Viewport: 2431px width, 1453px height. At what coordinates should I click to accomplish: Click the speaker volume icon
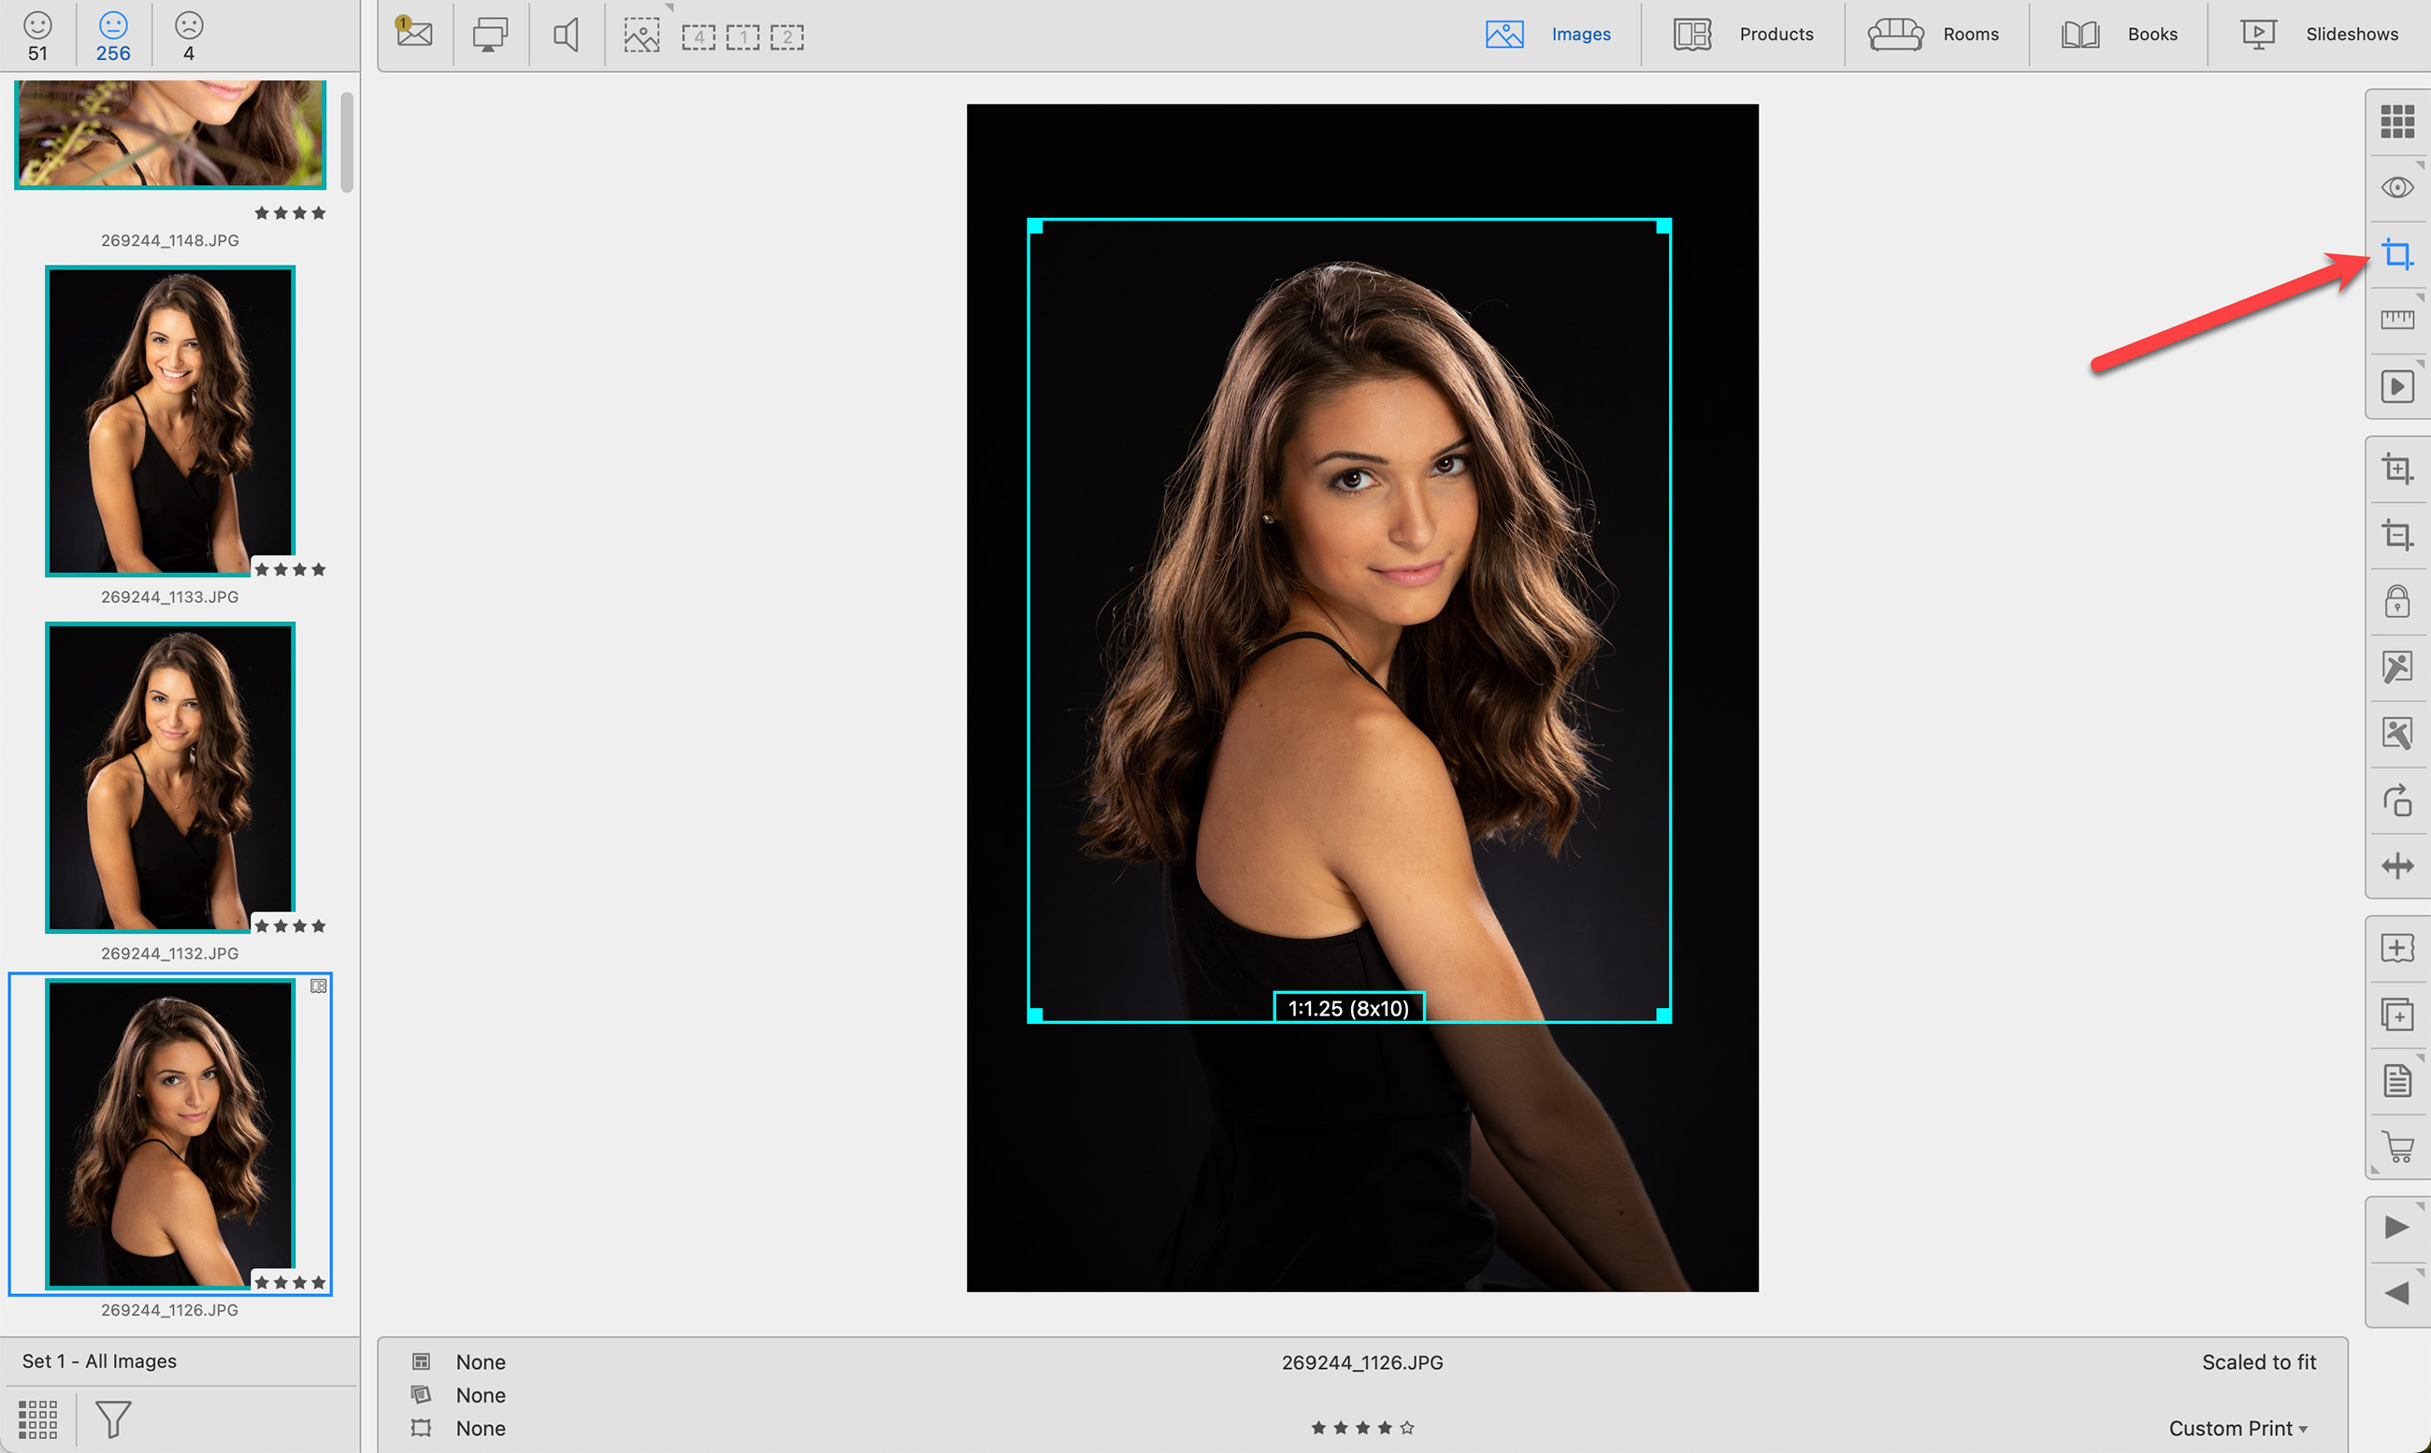(566, 36)
